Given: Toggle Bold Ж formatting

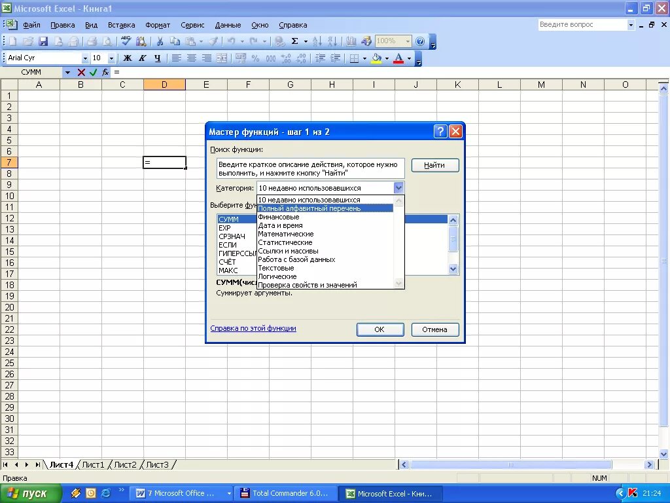Looking at the screenshot, I should pyautogui.click(x=128, y=58).
